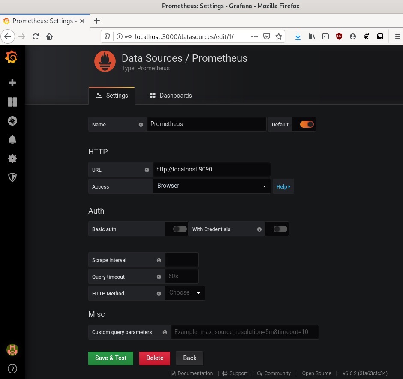Enable the Basic auth switch

point(180,229)
